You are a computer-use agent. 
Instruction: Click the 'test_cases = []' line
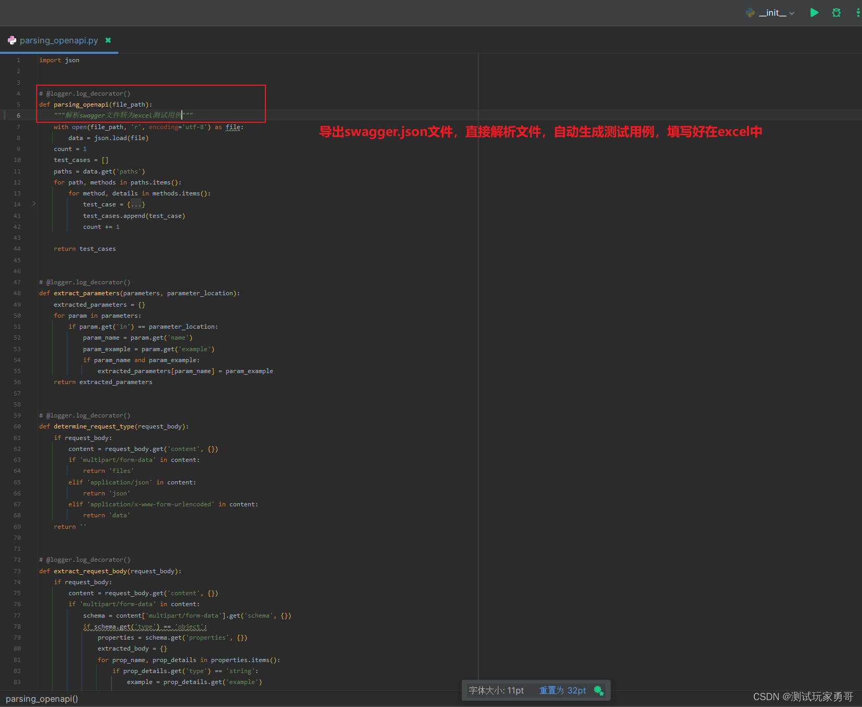(x=81, y=160)
